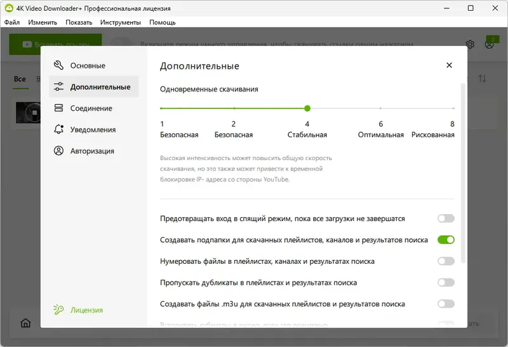
Task: Open the Помощь menu
Action: 163,22
